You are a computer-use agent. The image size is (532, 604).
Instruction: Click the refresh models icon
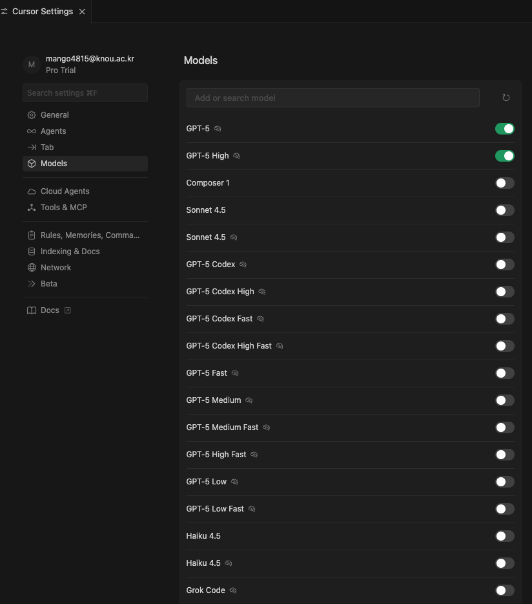pyautogui.click(x=506, y=98)
